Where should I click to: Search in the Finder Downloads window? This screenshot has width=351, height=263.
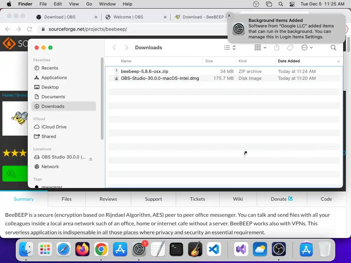click(x=333, y=47)
